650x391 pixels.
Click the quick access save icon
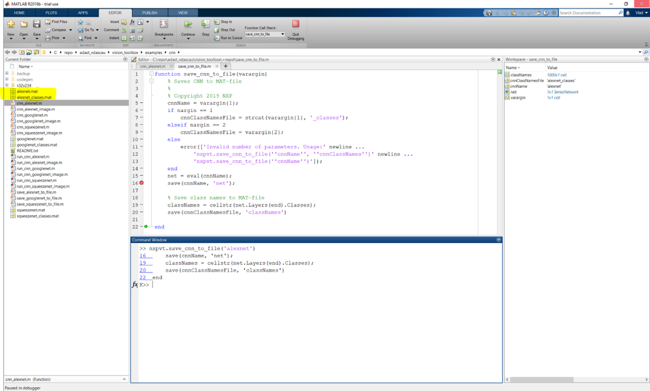point(489,13)
